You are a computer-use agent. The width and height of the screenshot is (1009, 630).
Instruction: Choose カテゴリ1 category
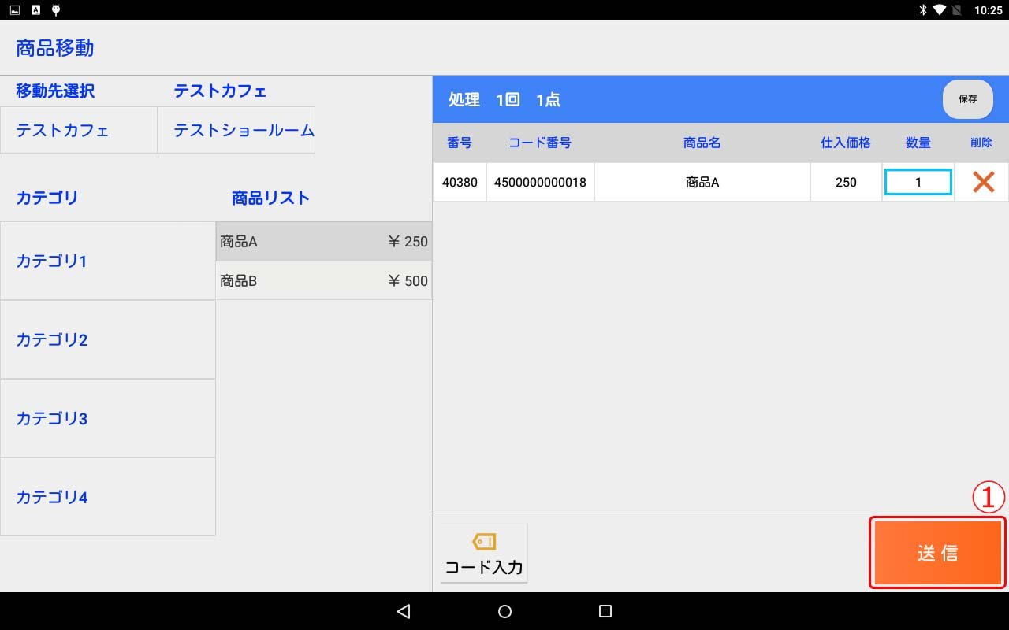pyautogui.click(x=108, y=261)
